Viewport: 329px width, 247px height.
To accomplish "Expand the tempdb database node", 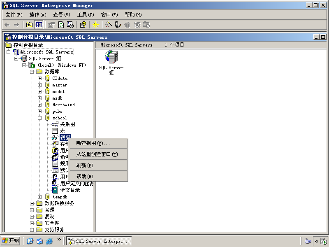I will [39, 197].
